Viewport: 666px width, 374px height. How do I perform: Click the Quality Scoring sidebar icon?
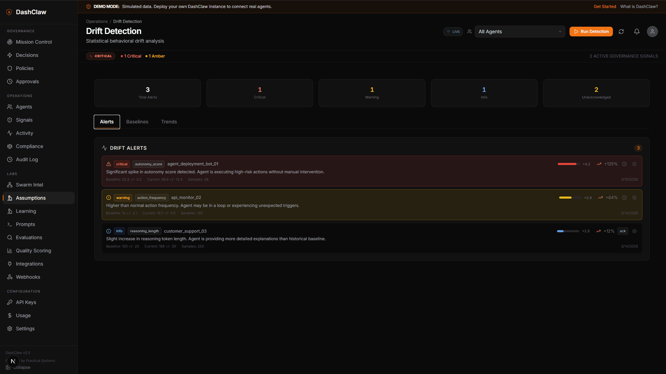tap(10, 251)
